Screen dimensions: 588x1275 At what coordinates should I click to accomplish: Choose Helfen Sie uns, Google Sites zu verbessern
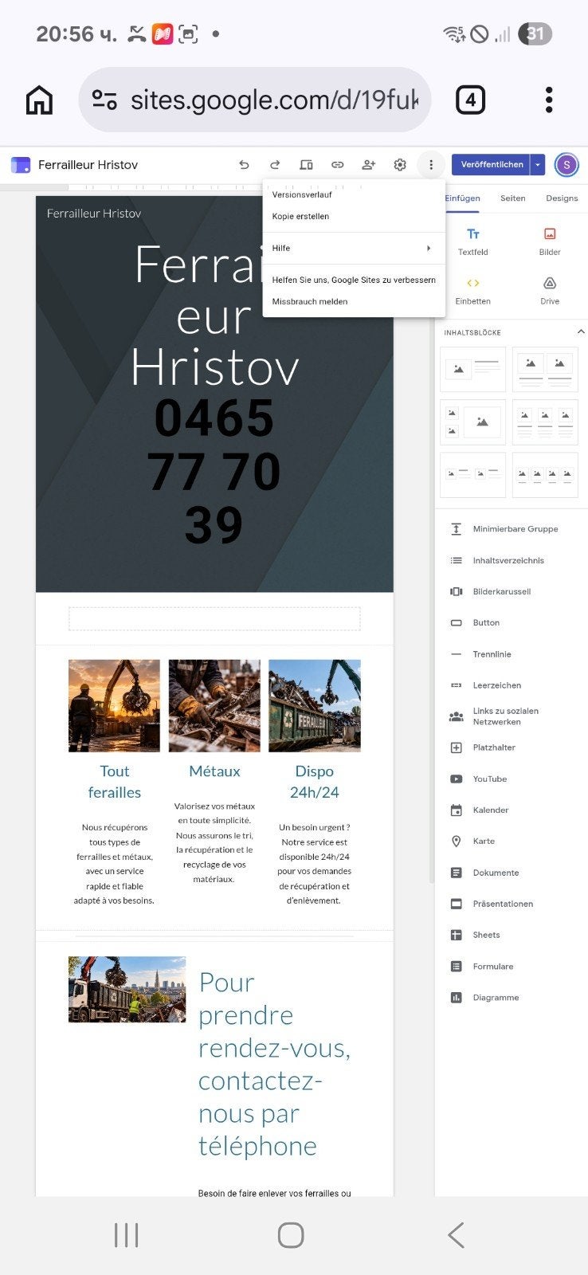click(354, 280)
